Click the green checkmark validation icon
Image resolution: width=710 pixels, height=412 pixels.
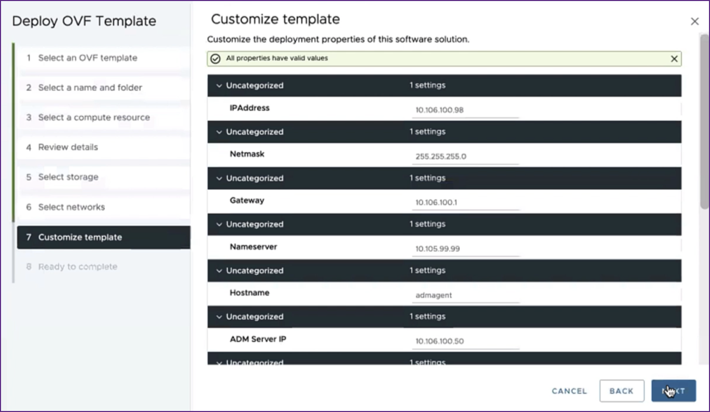click(x=215, y=58)
